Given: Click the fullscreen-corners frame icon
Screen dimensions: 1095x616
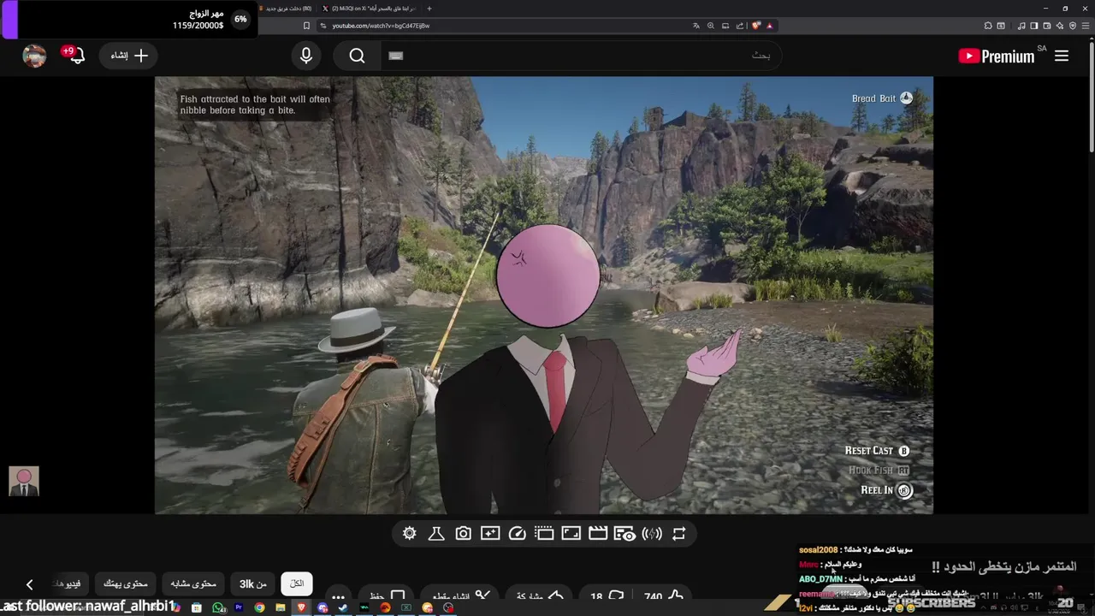Looking at the screenshot, I should 571,533.
